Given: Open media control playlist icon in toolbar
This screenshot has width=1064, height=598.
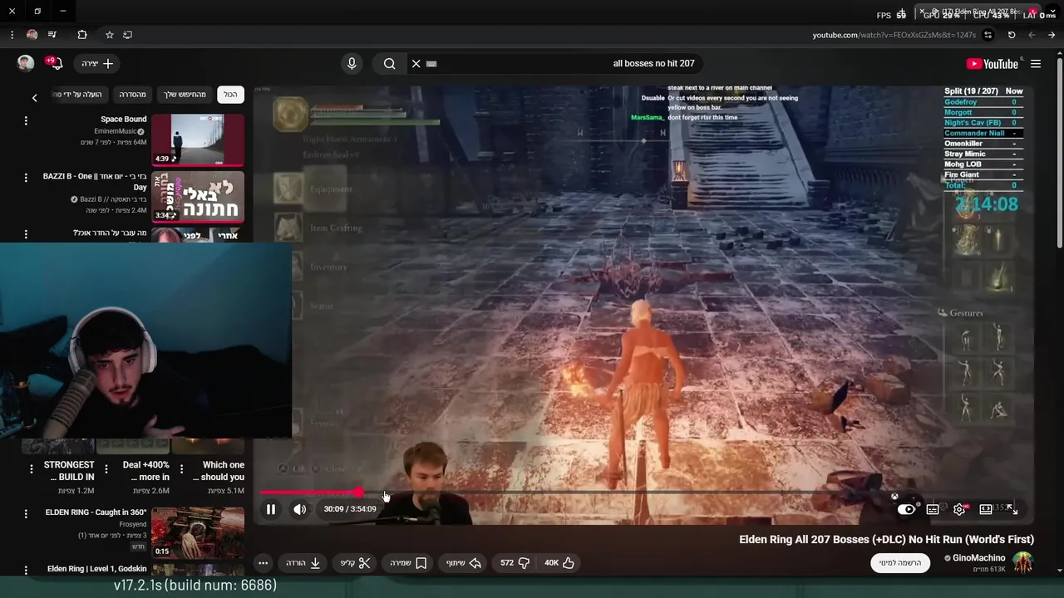Looking at the screenshot, I should click(x=52, y=35).
